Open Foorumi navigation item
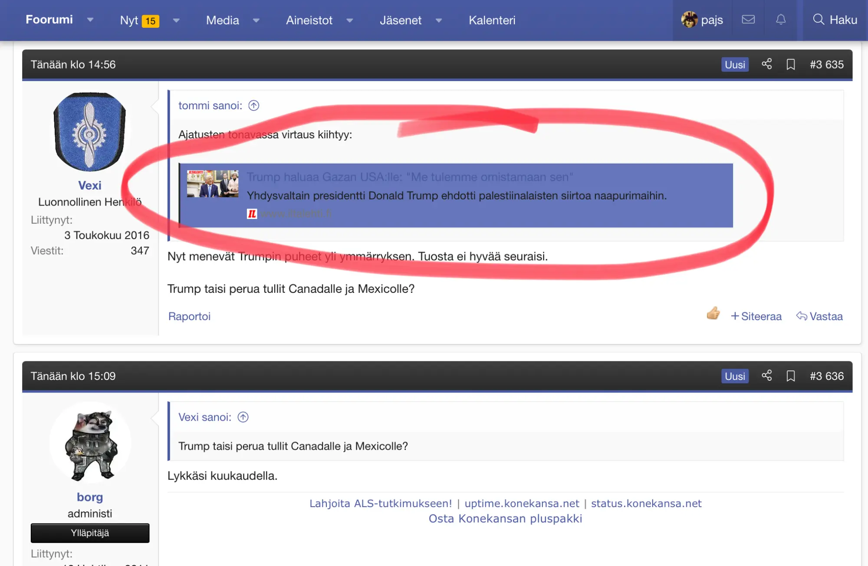This screenshot has height=566, width=868. coord(49,20)
